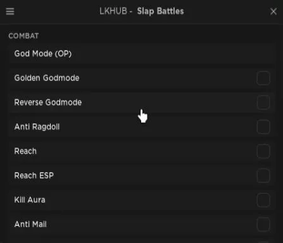This screenshot has height=243, width=283.
Task: Enable the Golden Godmode checkbox
Action: (263, 78)
